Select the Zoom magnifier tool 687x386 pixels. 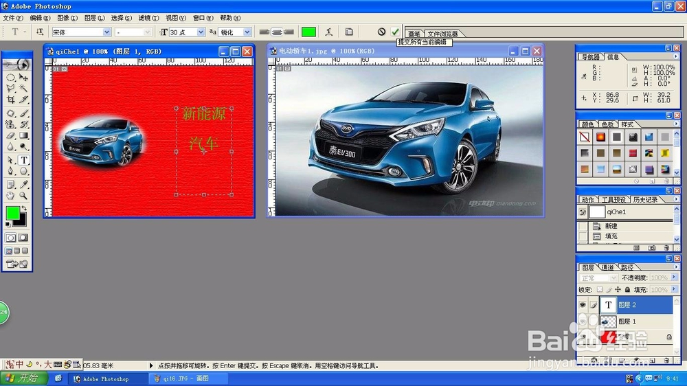(x=23, y=196)
